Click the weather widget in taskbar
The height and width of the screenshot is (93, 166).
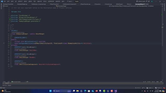6,91
